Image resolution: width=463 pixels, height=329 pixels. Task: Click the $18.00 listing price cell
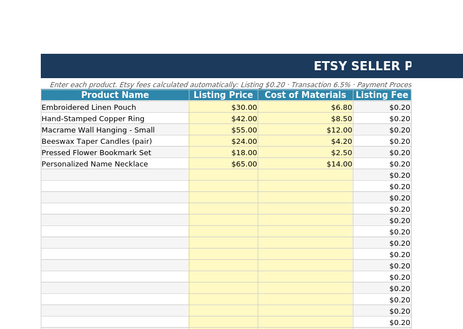223,152
